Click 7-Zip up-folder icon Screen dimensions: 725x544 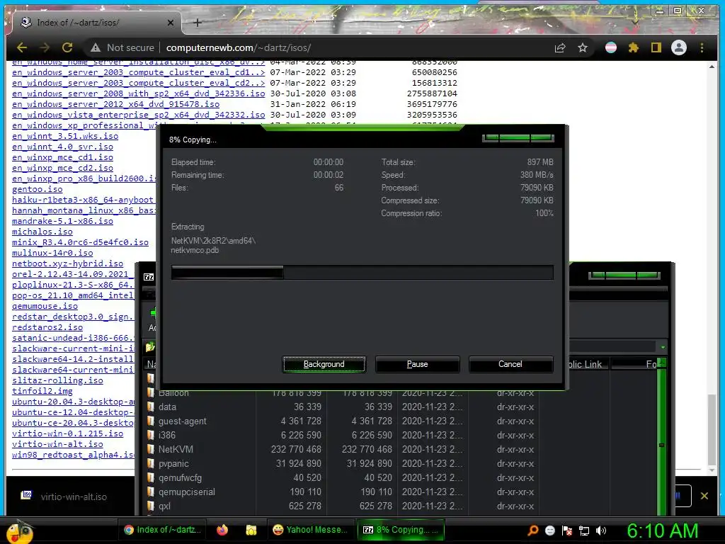tap(150, 347)
